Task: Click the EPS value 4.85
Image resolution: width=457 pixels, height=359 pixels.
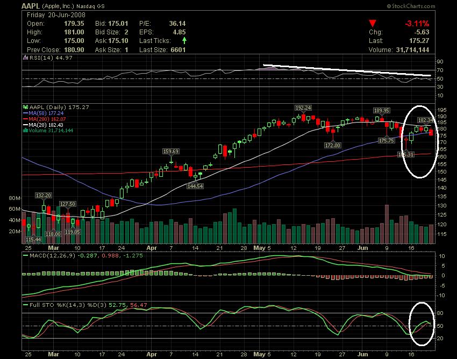Action: [x=179, y=32]
